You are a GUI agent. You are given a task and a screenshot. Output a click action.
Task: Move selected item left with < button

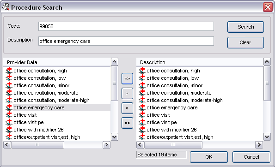(127, 108)
